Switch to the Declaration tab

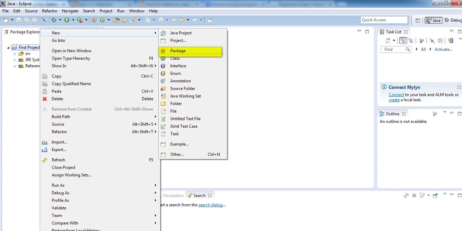point(173,196)
